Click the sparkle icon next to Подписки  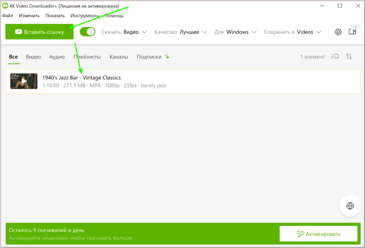point(167,57)
